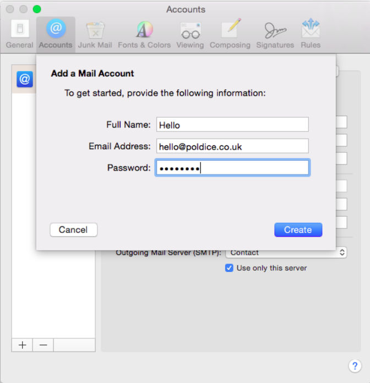The width and height of the screenshot is (370, 383).
Task: Open the General preferences pane
Action: tap(20, 34)
